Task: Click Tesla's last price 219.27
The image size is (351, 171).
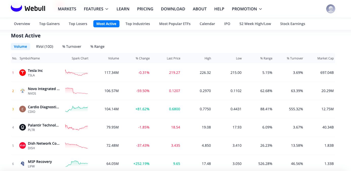Action: point(174,73)
